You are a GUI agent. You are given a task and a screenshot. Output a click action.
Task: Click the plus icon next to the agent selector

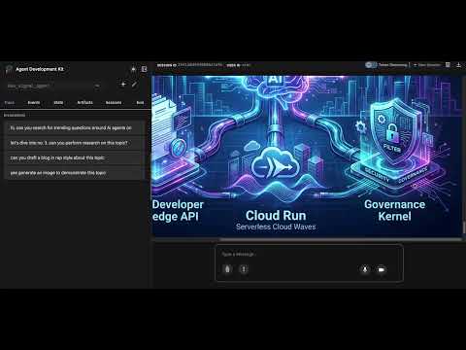tap(123, 85)
